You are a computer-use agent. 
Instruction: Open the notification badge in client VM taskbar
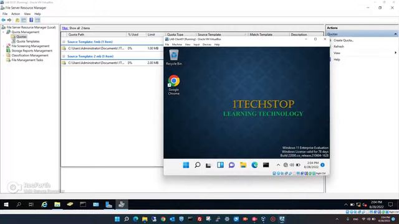coord(322,165)
